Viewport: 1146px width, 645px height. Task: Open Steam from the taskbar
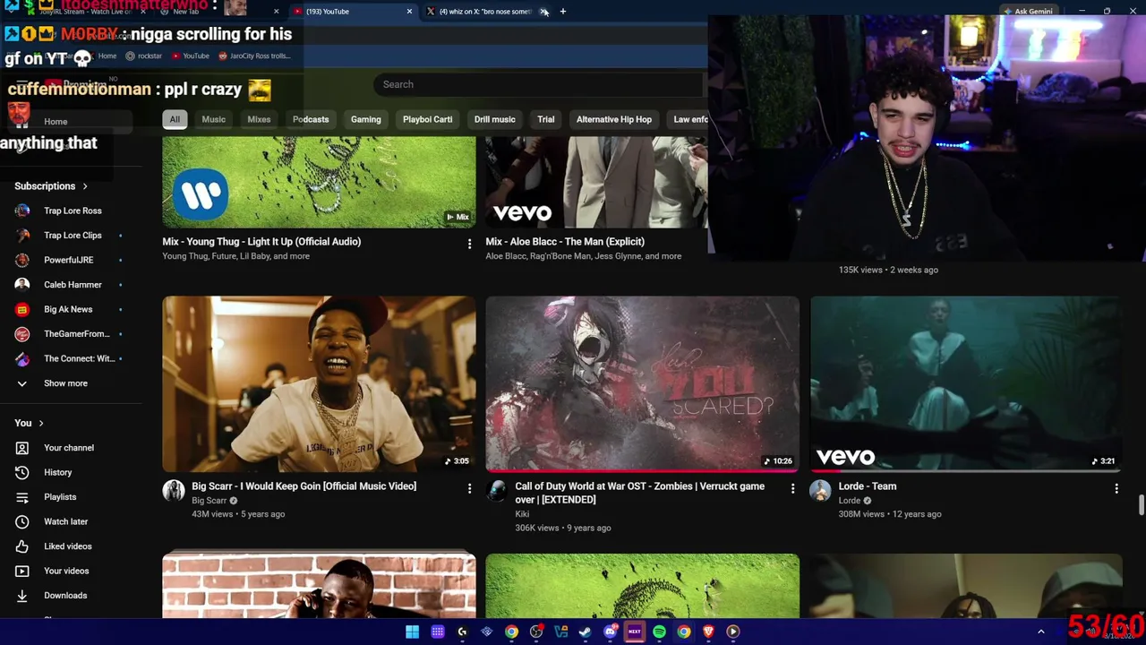585,632
